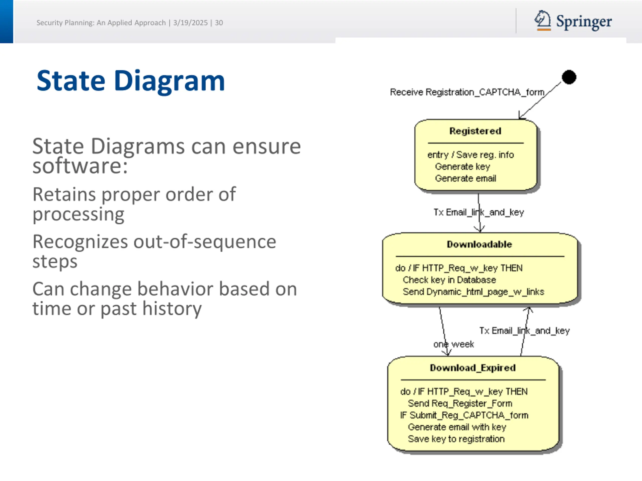This screenshot has height=481, width=642.
Task: Select the "Registered" state title
Action: (475, 131)
